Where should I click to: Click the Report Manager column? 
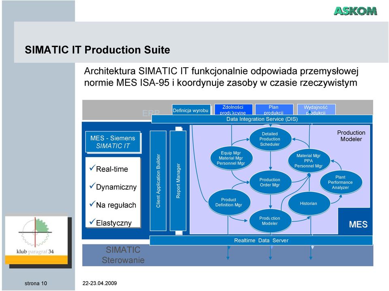tap(178, 181)
